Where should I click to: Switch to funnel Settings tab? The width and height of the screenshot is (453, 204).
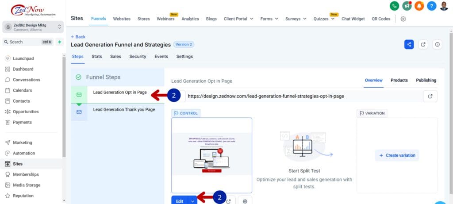click(x=184, y=56)
